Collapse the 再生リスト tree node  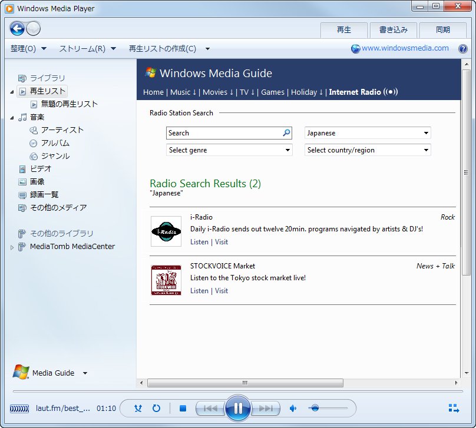tap(12, 92)
